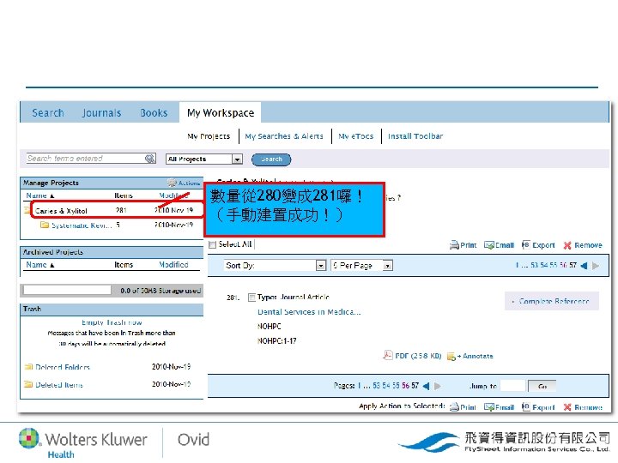Open the Systematic Revi... subfolder
This screenshot has height=463, width=618.
82,225
